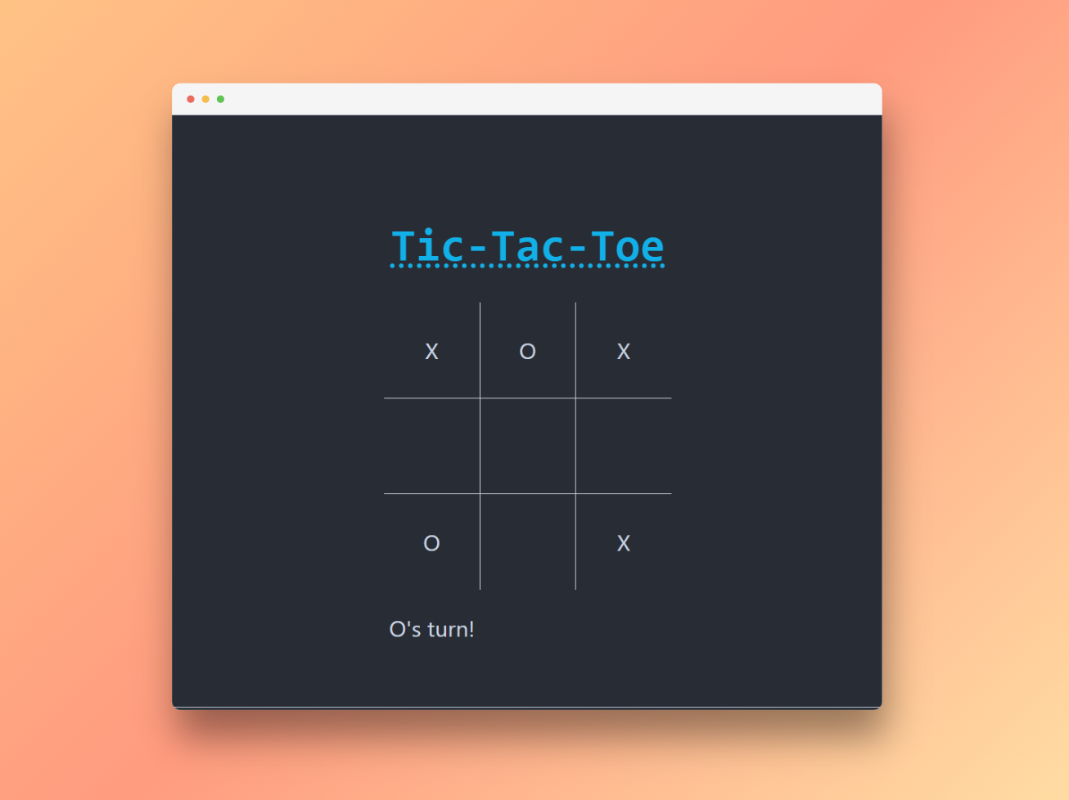Screen dimensions: 1069x800
Task: Click the O in the top-middle cell
Action: pos(527,351)
